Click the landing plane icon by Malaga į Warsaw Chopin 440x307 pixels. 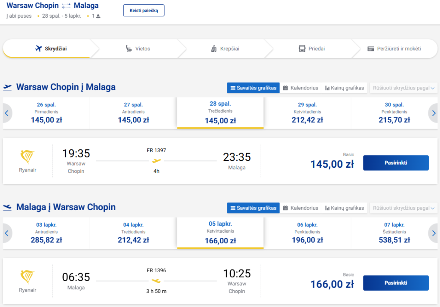pos(7,207)
